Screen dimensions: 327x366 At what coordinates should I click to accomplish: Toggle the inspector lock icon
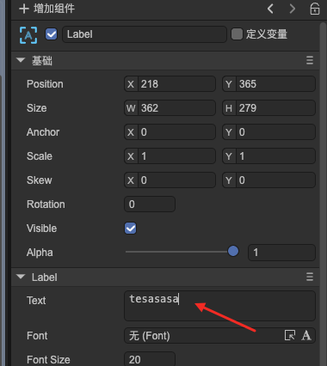tap(315, 9)
